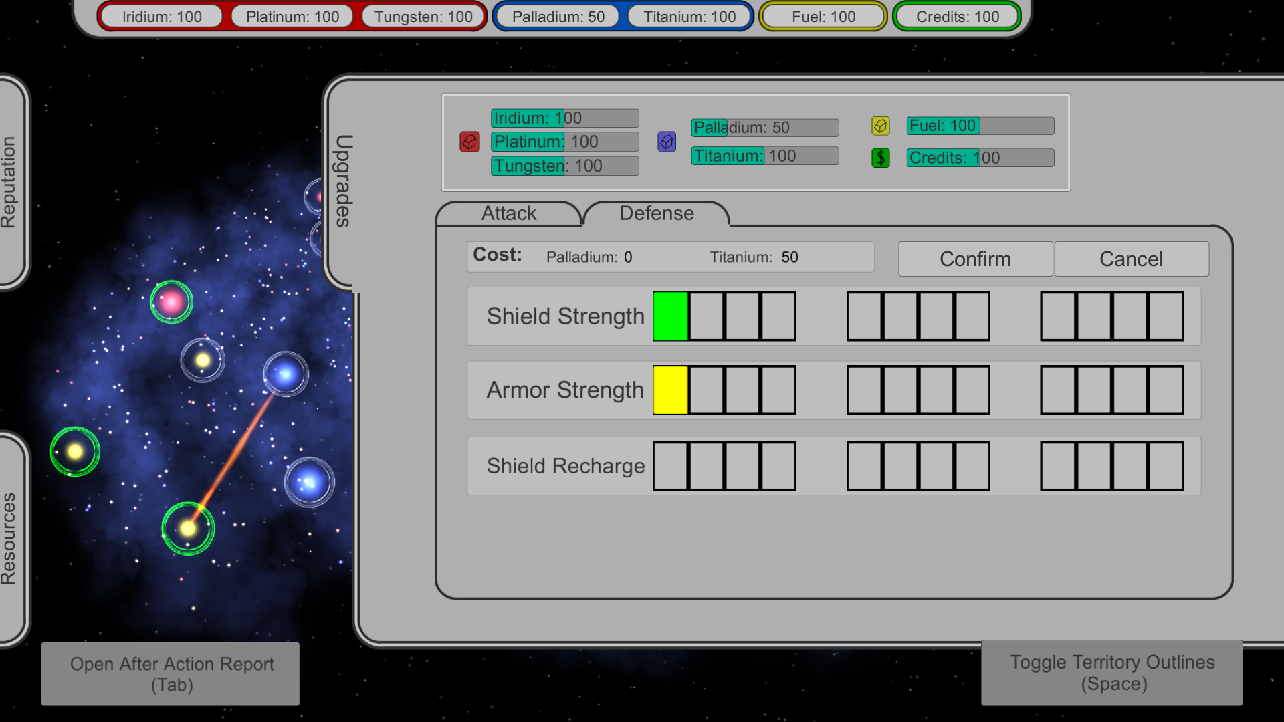Switch to the Defense tab
Image resolution: width=1284 pixels, height=722 pixels.
click(x=657, y=213)
